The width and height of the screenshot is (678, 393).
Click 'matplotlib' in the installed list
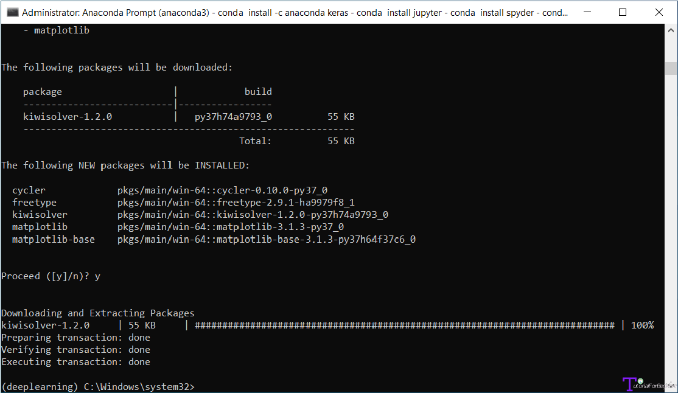40,227
